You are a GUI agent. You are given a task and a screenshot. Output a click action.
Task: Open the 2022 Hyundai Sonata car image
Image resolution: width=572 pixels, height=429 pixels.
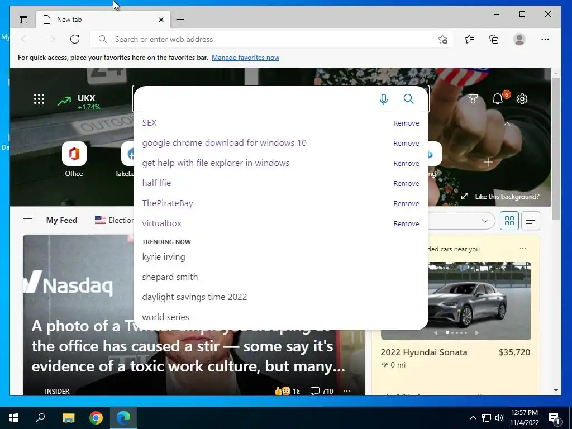[x=479, y=300]
